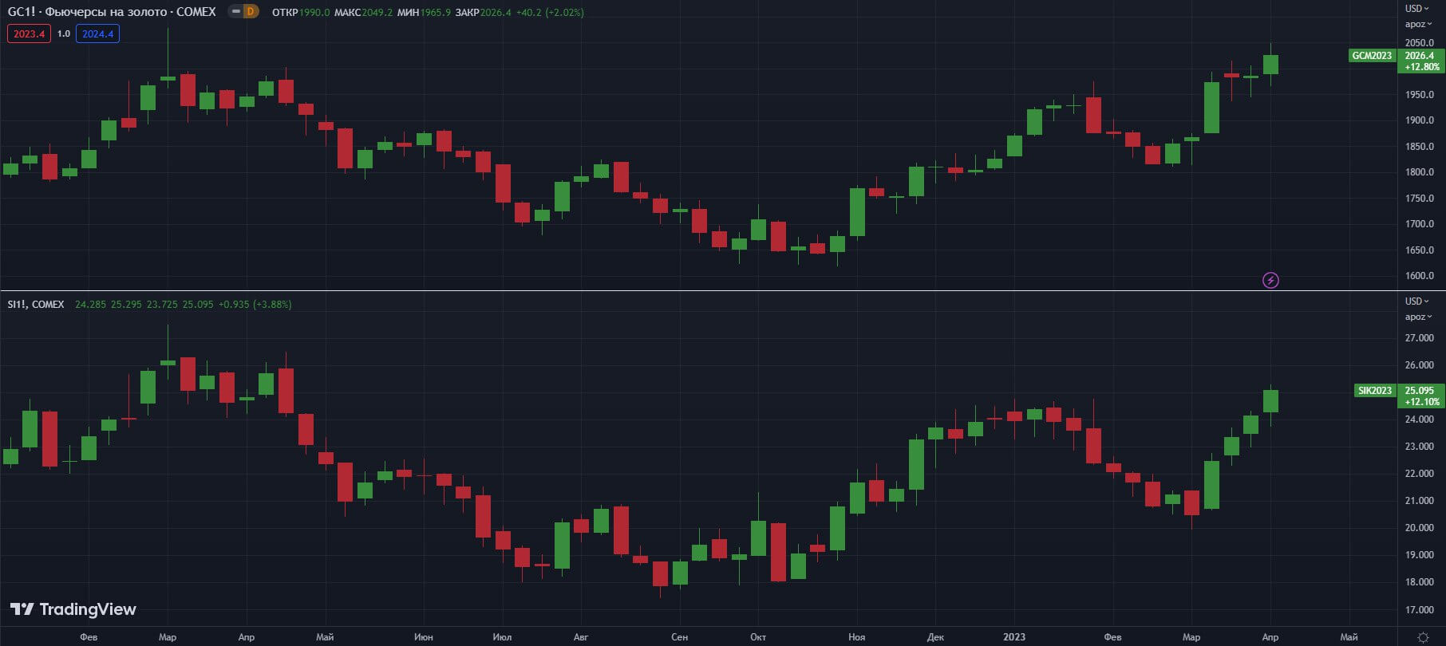Click the silver high value 25.295
The height and width of the screenshot is (646, 1446).
point(126,305)
